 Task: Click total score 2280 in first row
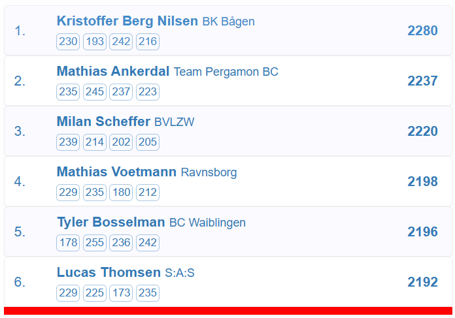pos(422,31)
